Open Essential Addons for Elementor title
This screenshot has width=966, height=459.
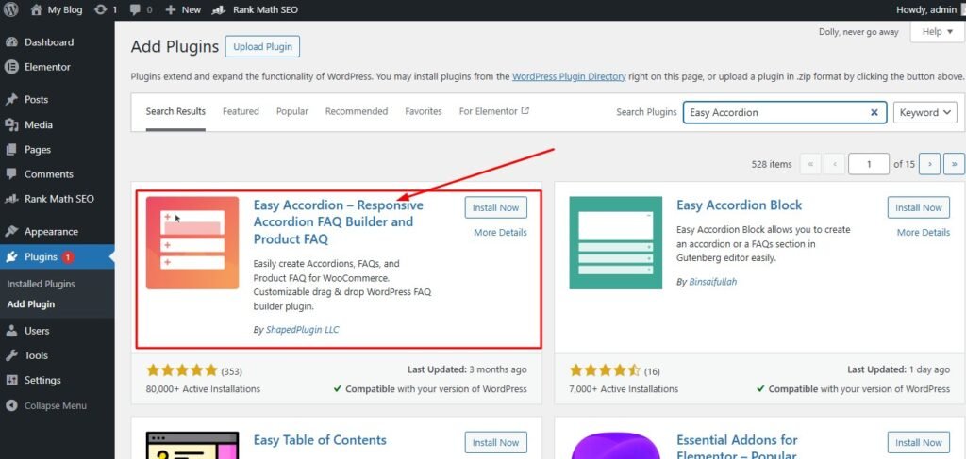click(x=738, y=448)
